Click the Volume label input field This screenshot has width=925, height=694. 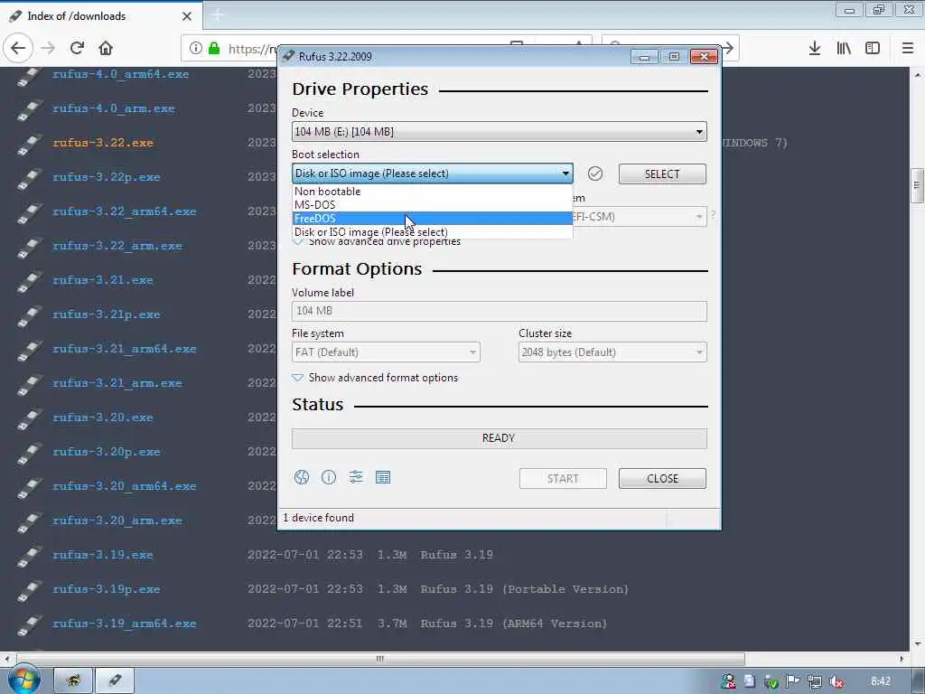(x=499, y=311)
